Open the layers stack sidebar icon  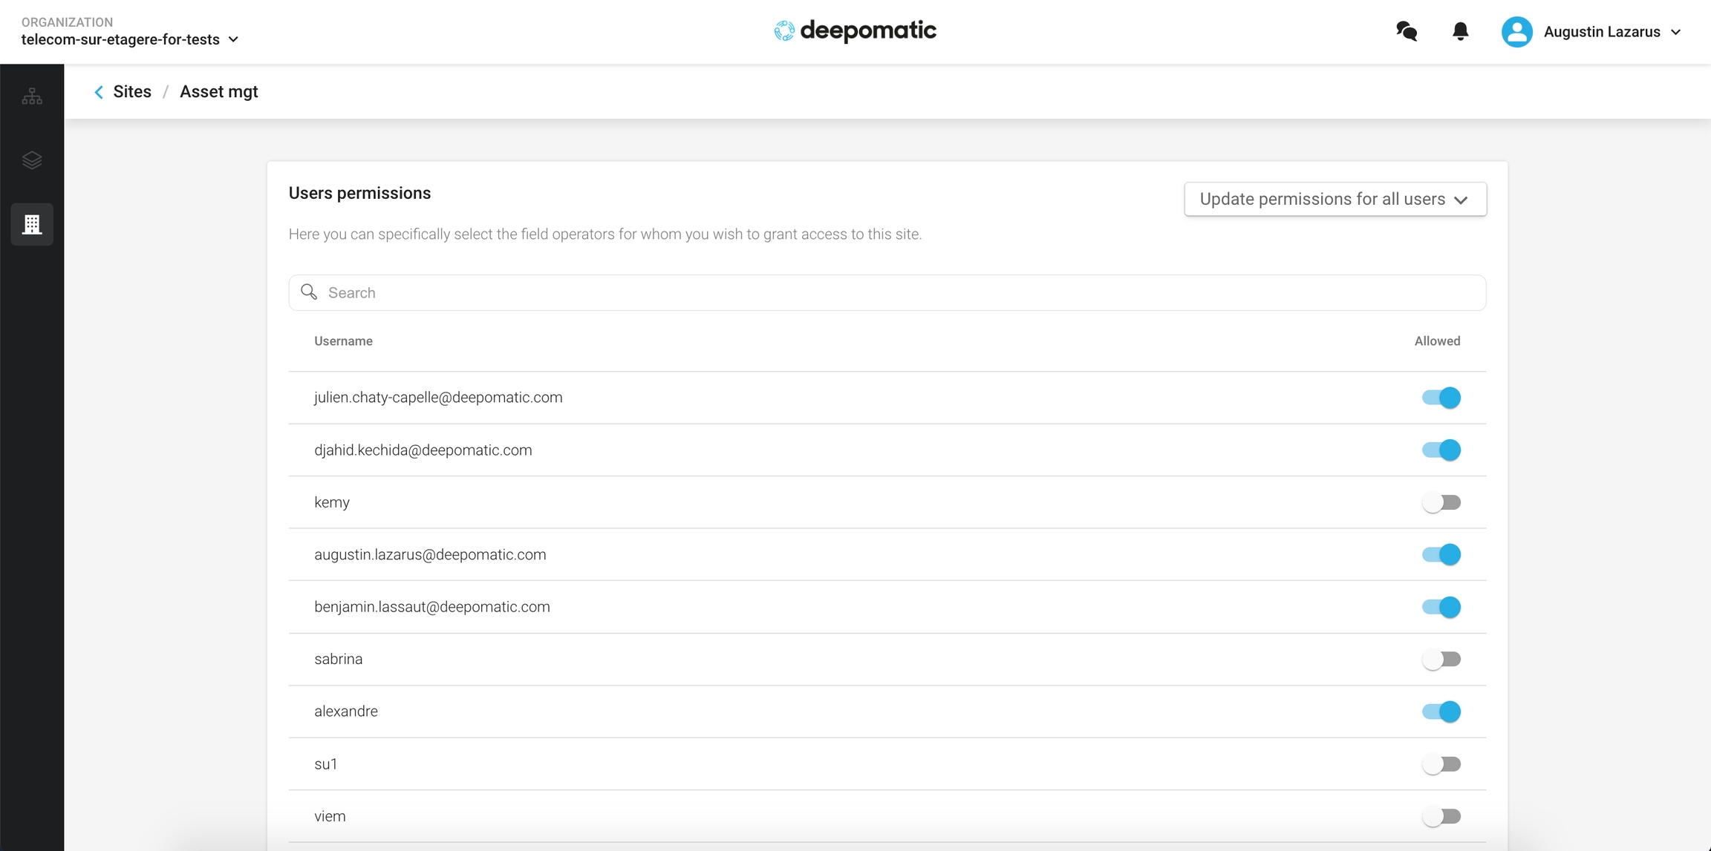tap(32, 160)
